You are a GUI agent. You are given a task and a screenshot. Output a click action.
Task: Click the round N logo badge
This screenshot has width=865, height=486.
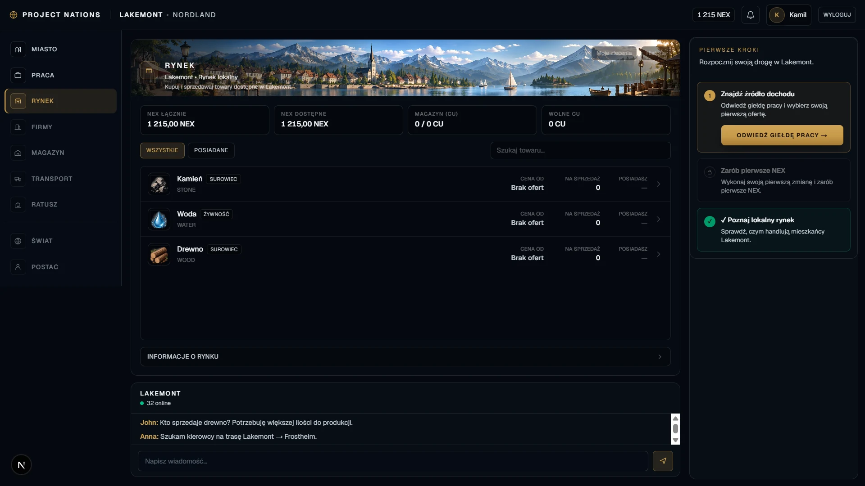[21, 465]
